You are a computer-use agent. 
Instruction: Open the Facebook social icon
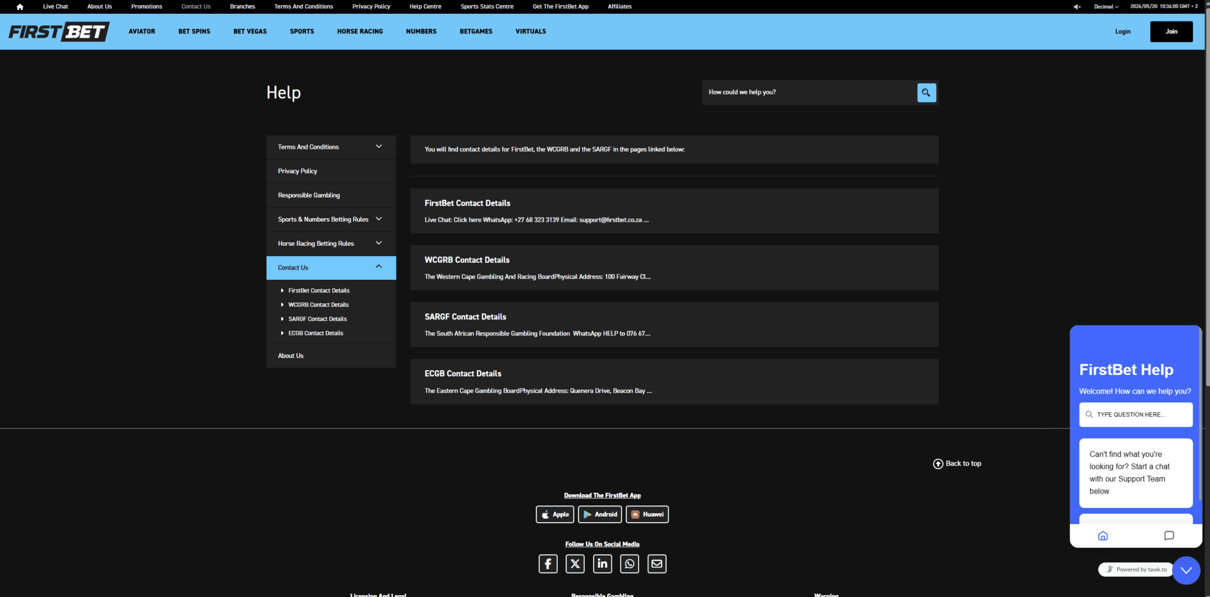(x=548, y=564)
